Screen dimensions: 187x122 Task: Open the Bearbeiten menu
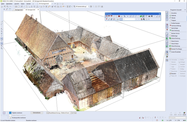pyautogui.click(x=9, y=4)
